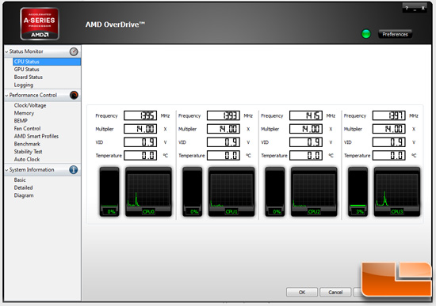Open the Logging page
The height and width of the screenshot is (306, 436).
pos(24,85)
